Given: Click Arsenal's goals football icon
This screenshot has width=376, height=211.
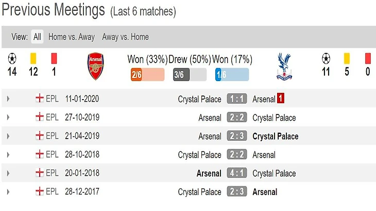Looking at the screenshot, I should [12, 58].
